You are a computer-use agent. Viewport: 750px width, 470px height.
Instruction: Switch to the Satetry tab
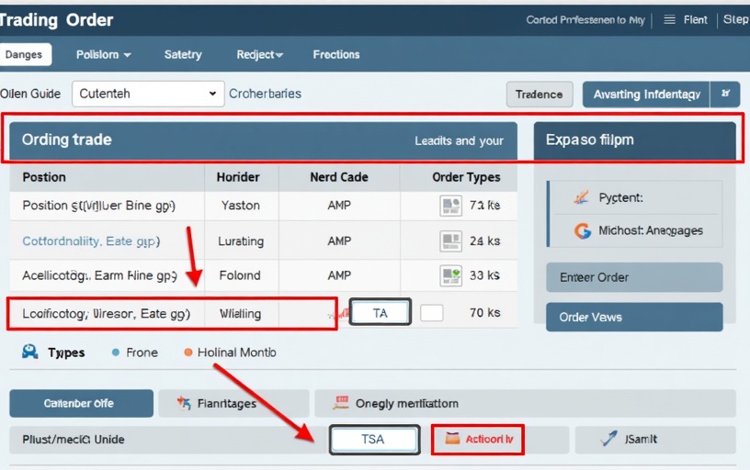(182, 55)
